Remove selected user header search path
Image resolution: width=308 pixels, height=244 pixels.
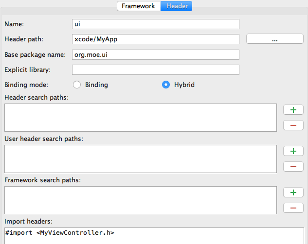tap(293, 167)
